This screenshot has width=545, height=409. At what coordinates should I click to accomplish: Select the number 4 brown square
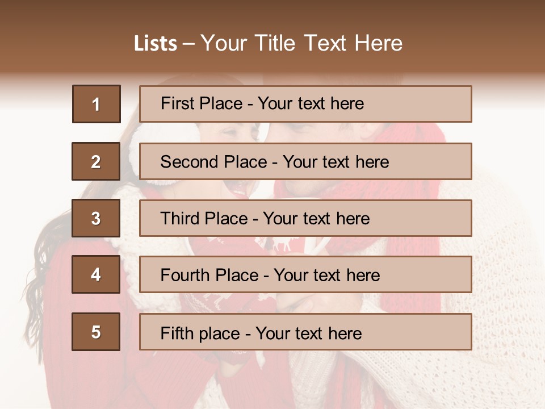click(x=96, y=275)
